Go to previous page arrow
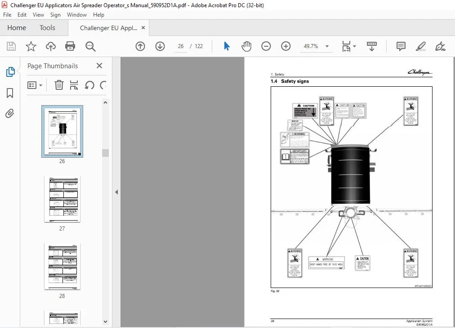The width and height of the screenshot is (455, 328). click(140, 46)
